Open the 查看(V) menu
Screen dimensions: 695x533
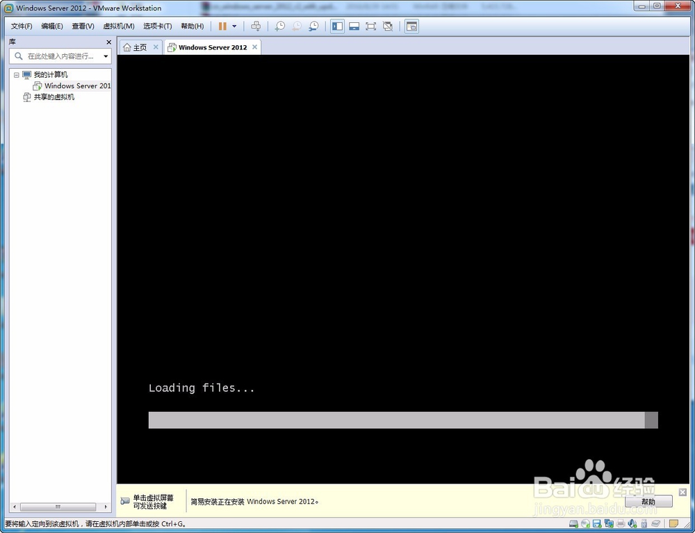(x=83, y=26)
